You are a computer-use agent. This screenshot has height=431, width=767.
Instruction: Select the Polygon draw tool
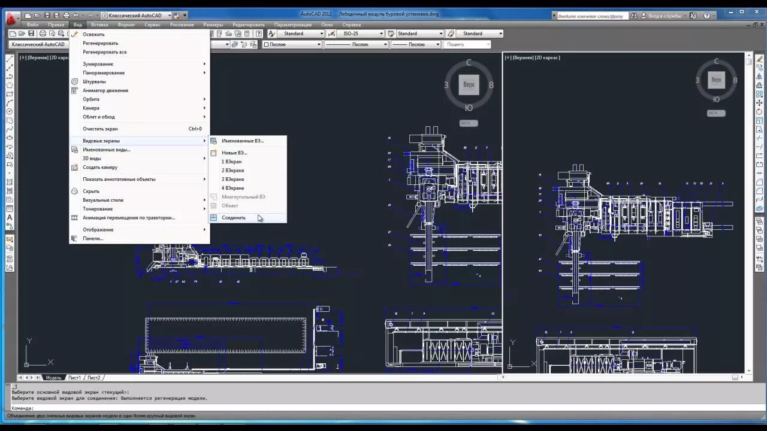[x=10, y=85]
